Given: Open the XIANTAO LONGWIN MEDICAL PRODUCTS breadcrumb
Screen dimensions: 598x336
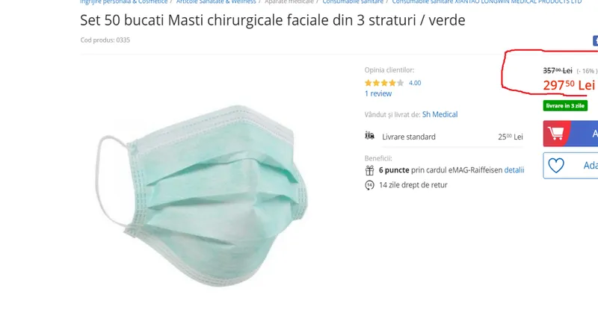Looking at the screenshot, I should (487, 1).
